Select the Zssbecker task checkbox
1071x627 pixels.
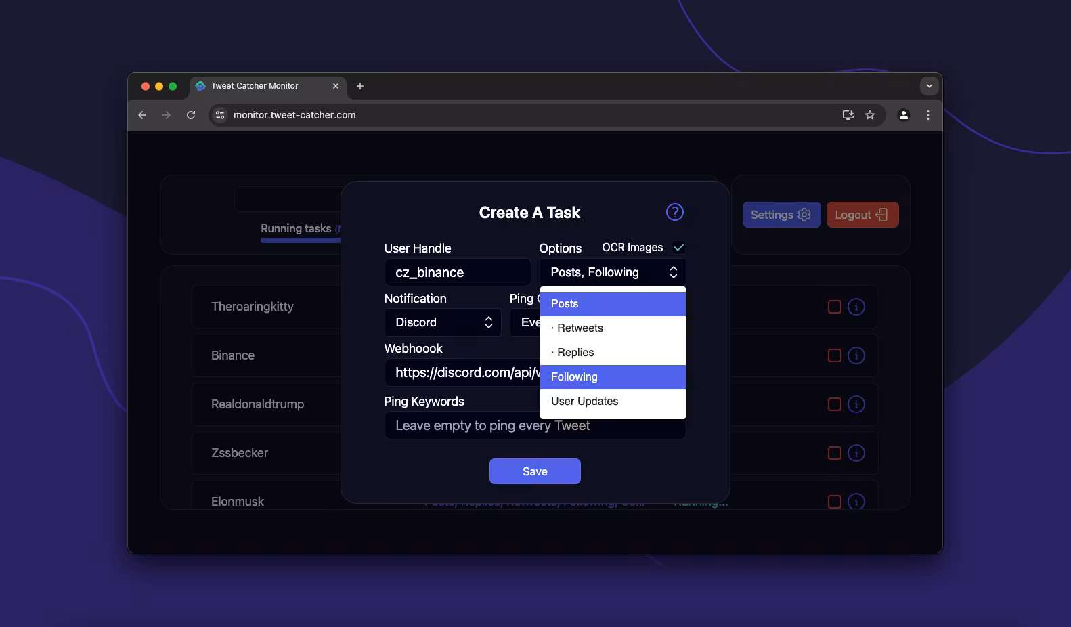point(834,453)
